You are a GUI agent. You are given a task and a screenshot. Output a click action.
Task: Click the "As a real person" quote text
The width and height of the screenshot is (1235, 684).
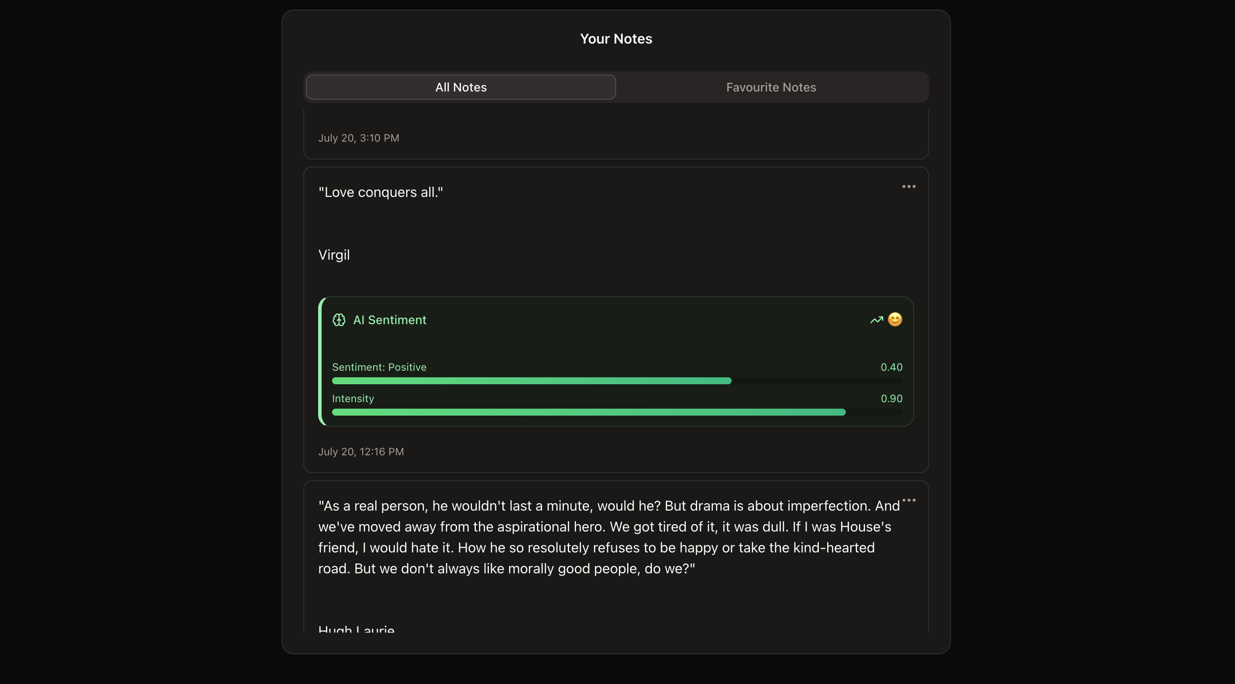[x=609, y=537]
